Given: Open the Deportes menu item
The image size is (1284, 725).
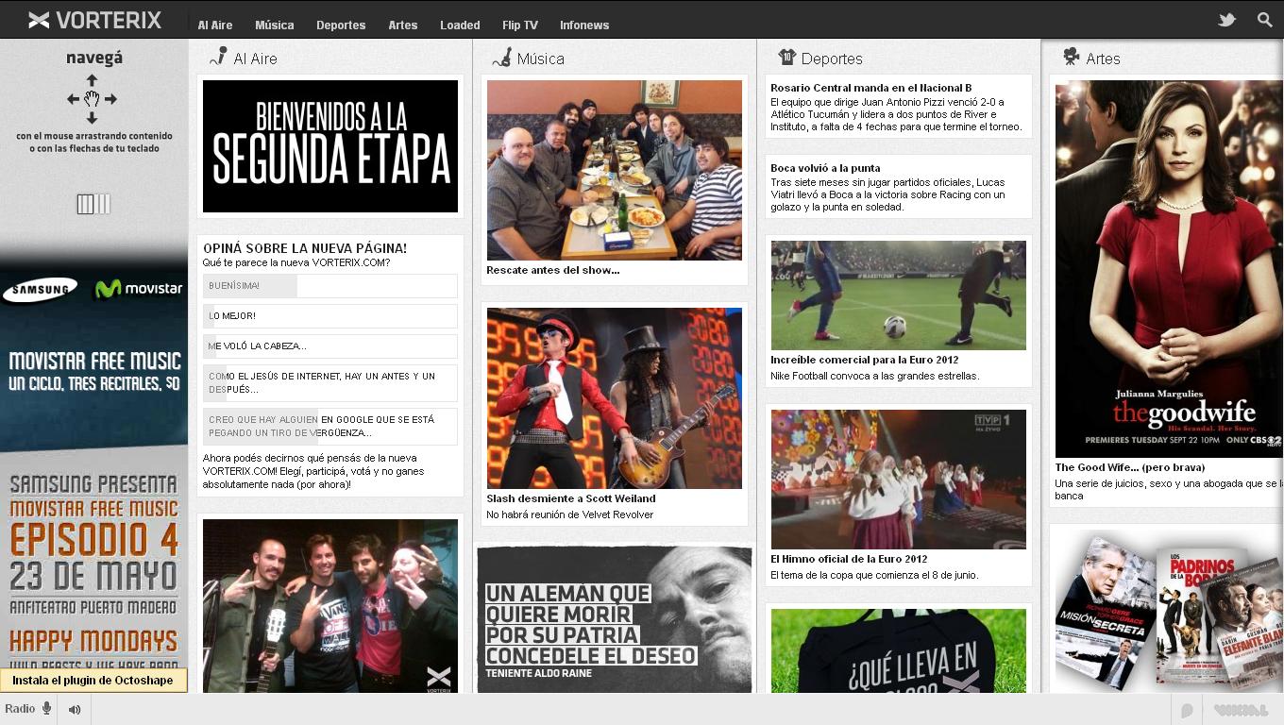Looking at the screenshot, I should pyautogui.click(x=341, y=25).
